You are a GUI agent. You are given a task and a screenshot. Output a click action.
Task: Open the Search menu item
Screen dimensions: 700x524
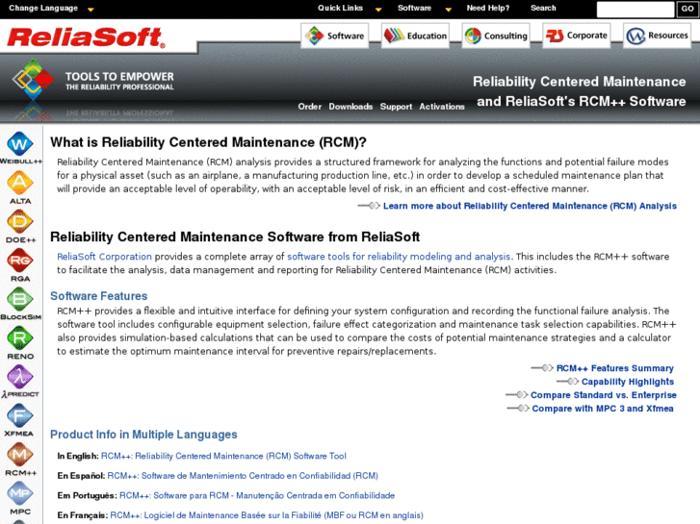[543, 8]
